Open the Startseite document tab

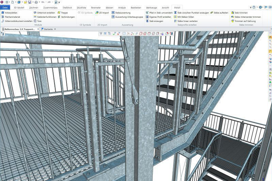[x=50, y=29]
